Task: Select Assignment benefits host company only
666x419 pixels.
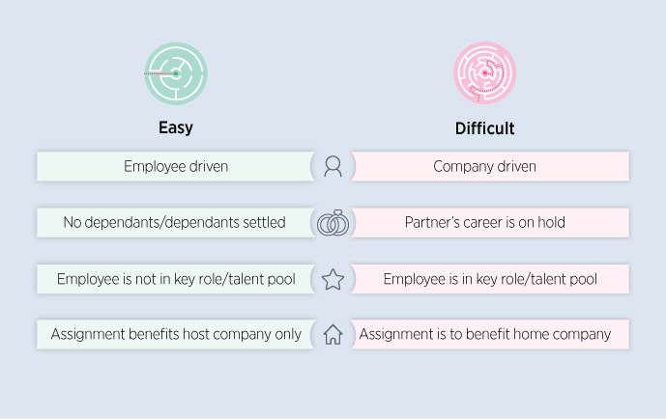Action: click(175, 334)
